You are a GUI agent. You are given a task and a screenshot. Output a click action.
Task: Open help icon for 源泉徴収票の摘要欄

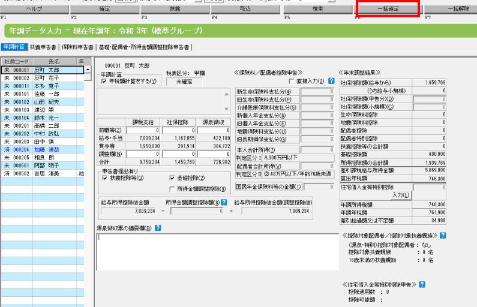pyautogui.click(x=157, y=228)
